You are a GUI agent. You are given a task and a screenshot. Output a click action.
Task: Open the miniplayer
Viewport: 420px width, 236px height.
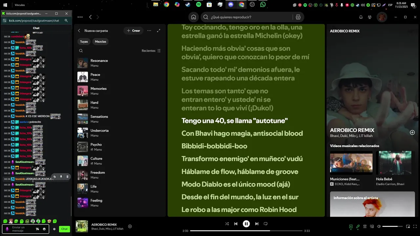coord(408,226)
